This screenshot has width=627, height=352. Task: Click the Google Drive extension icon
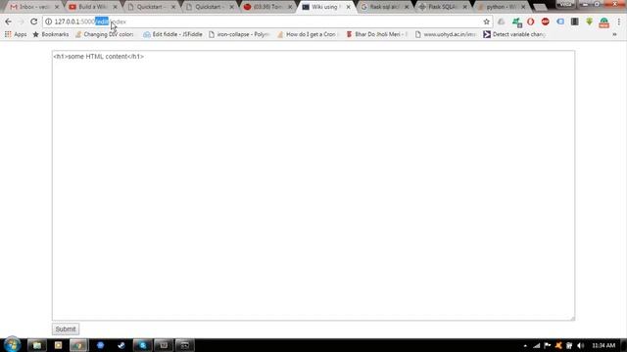[501, 22]
